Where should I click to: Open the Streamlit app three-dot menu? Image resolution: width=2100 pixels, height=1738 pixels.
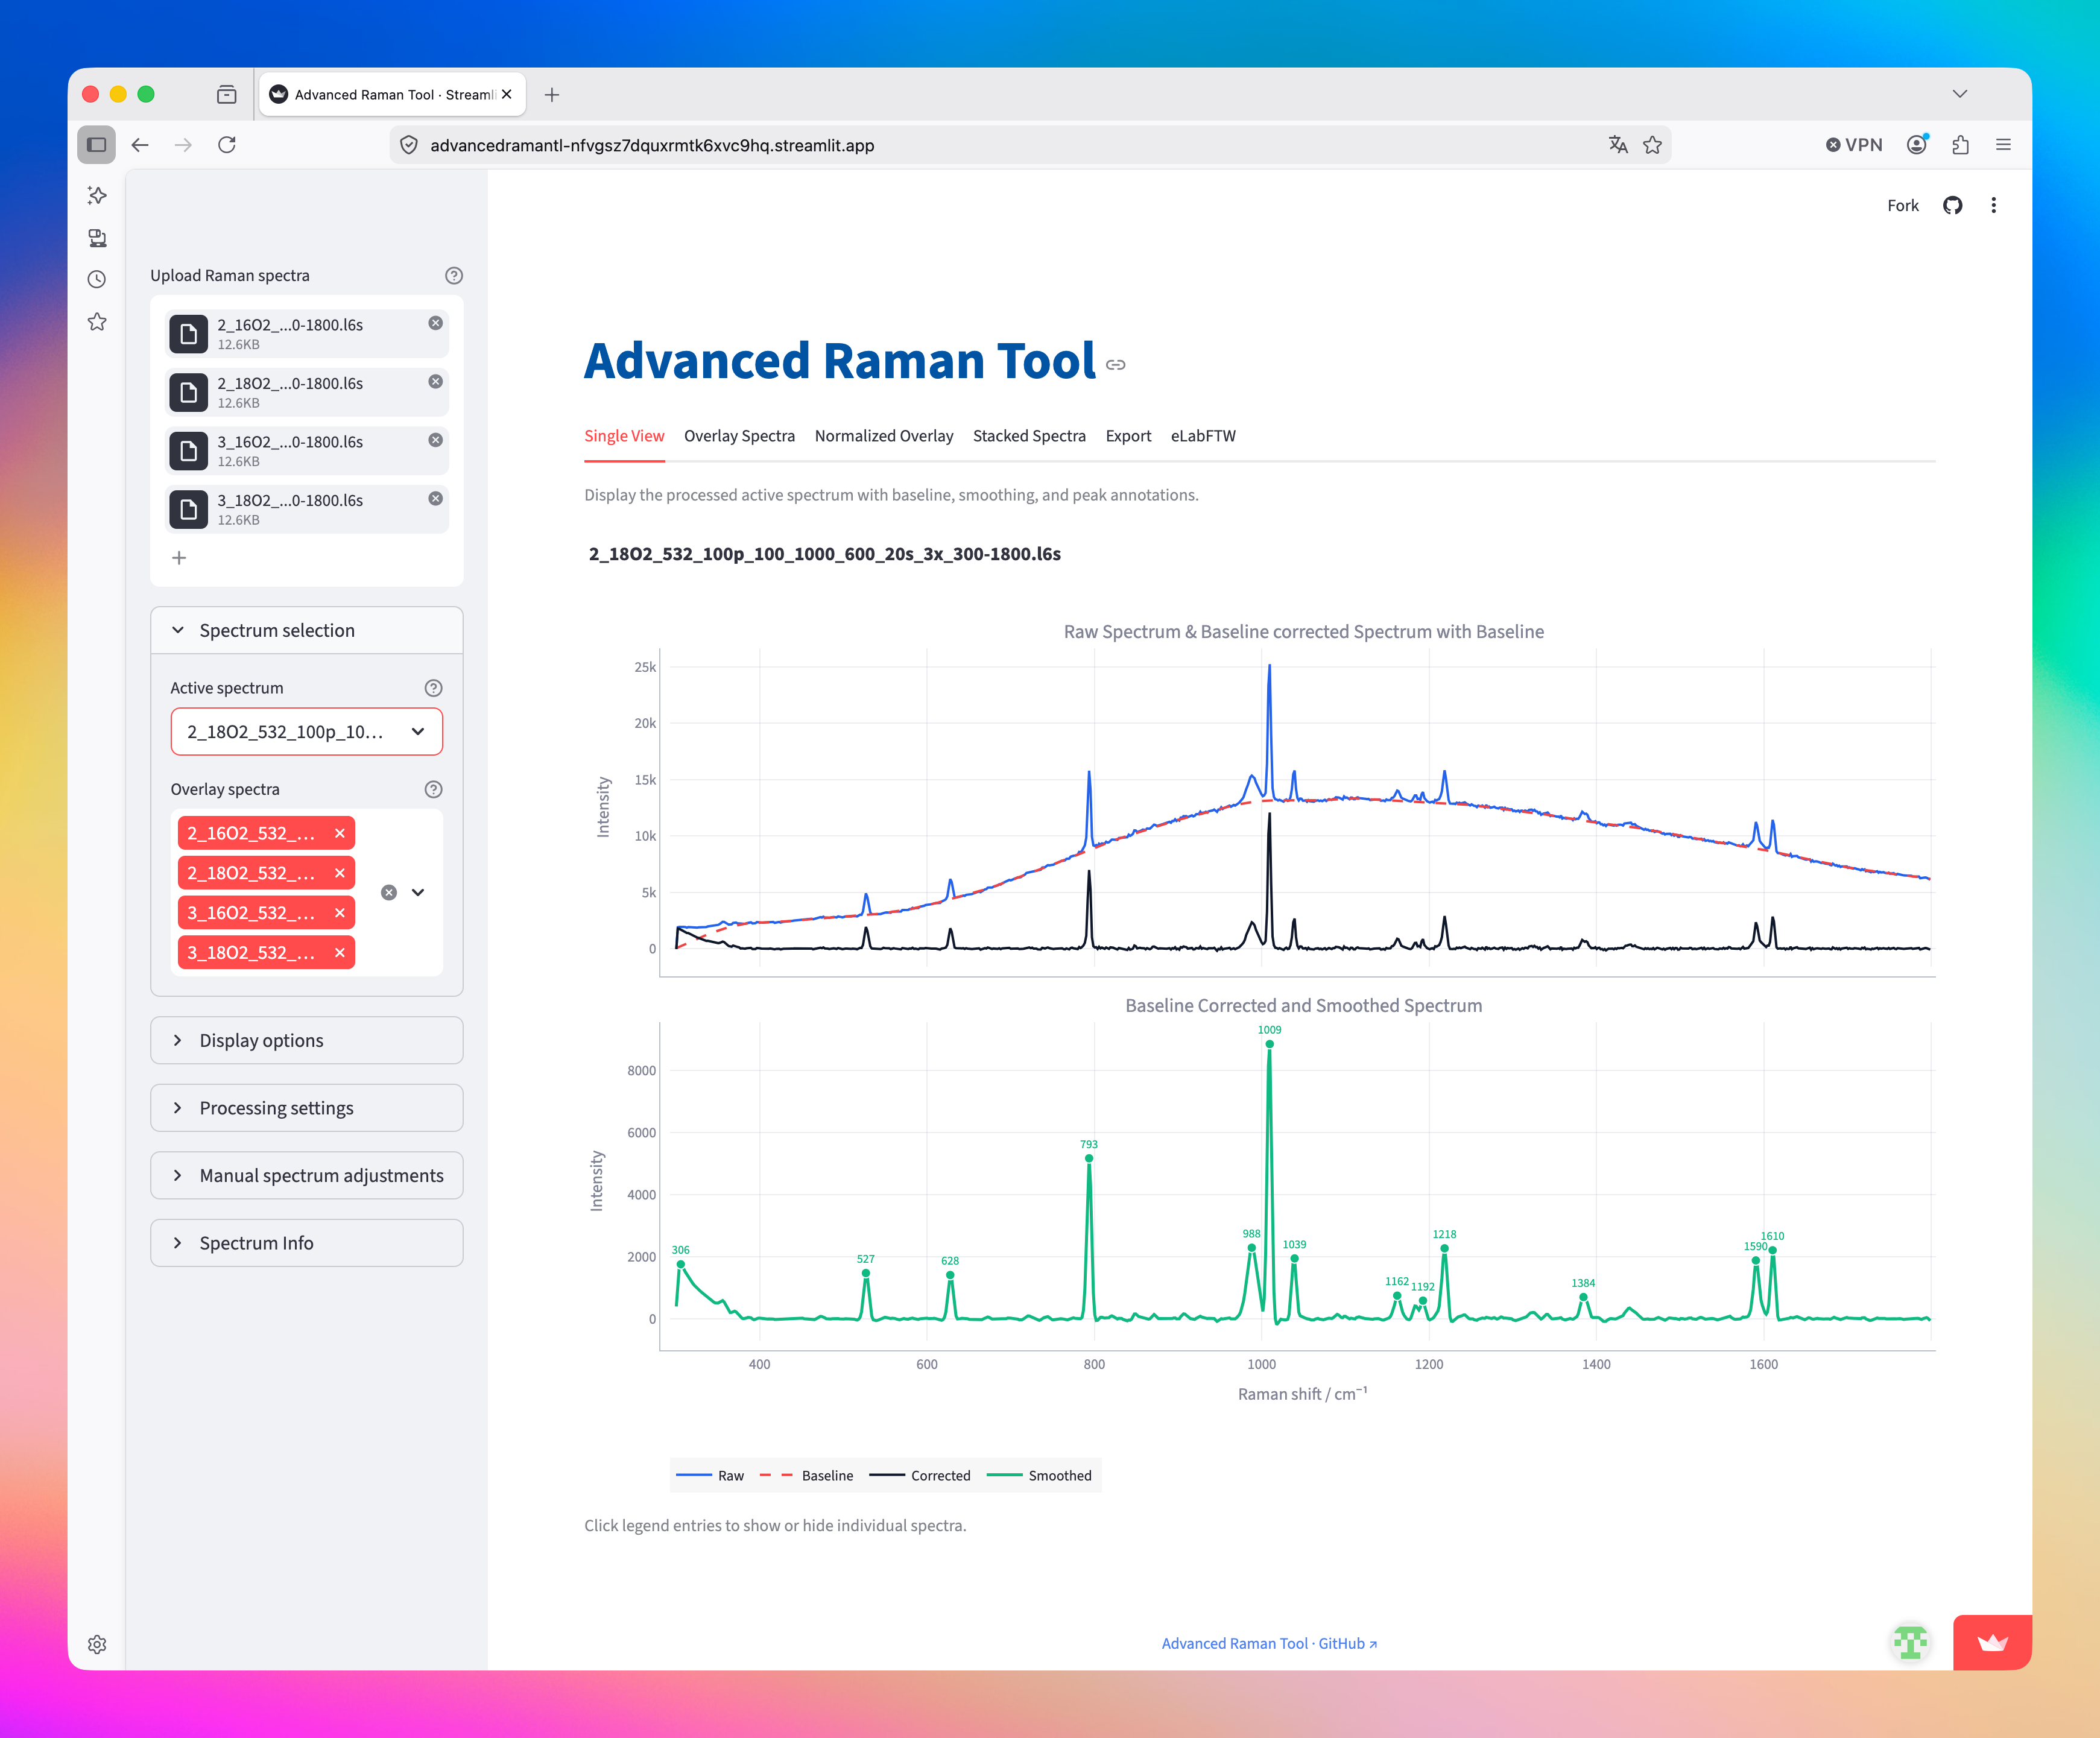[1993, 206]
